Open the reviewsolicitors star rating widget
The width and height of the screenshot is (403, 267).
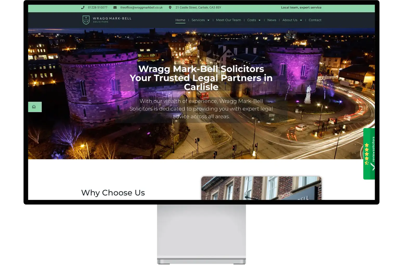point(369,154)
